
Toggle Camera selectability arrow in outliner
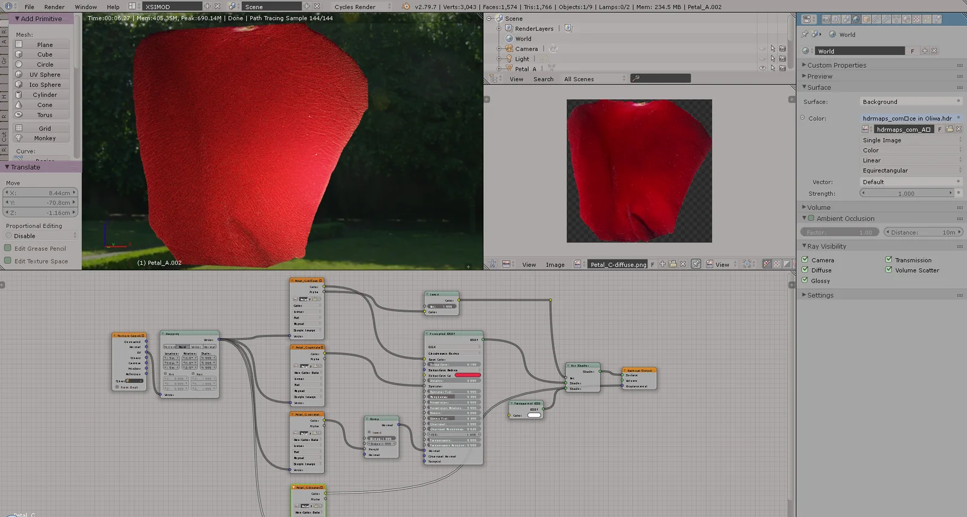[772, 48]
